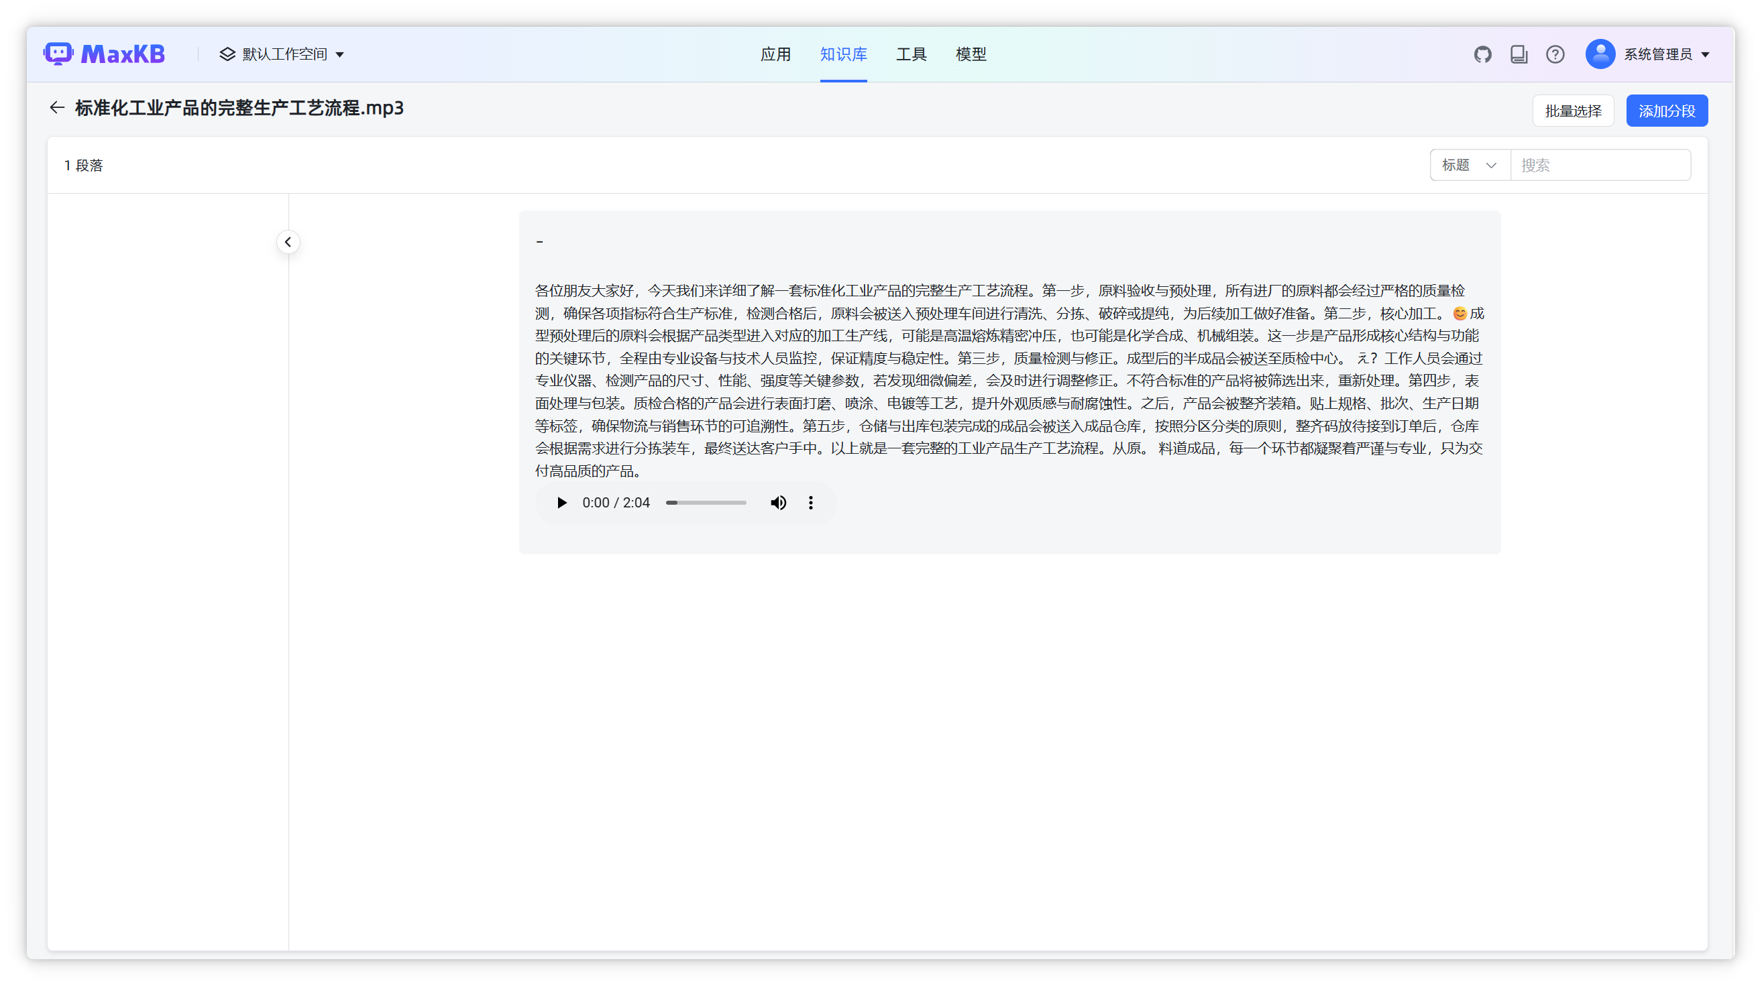
Task: Open the documentation book icon
Action: point(1519,54)
